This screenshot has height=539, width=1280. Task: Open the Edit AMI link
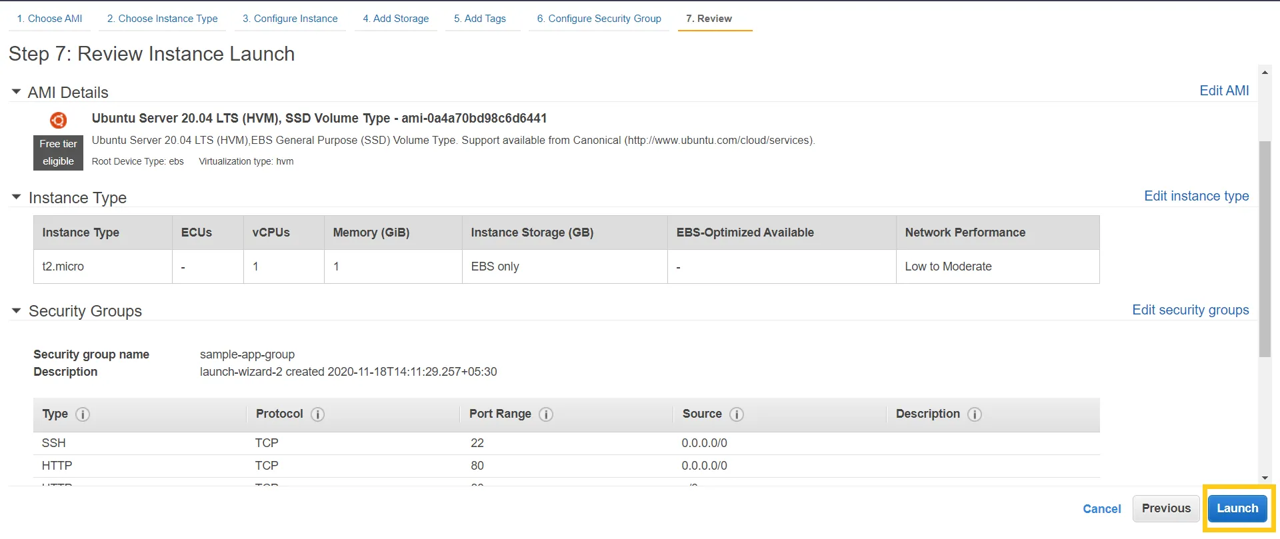[1224, 91]
